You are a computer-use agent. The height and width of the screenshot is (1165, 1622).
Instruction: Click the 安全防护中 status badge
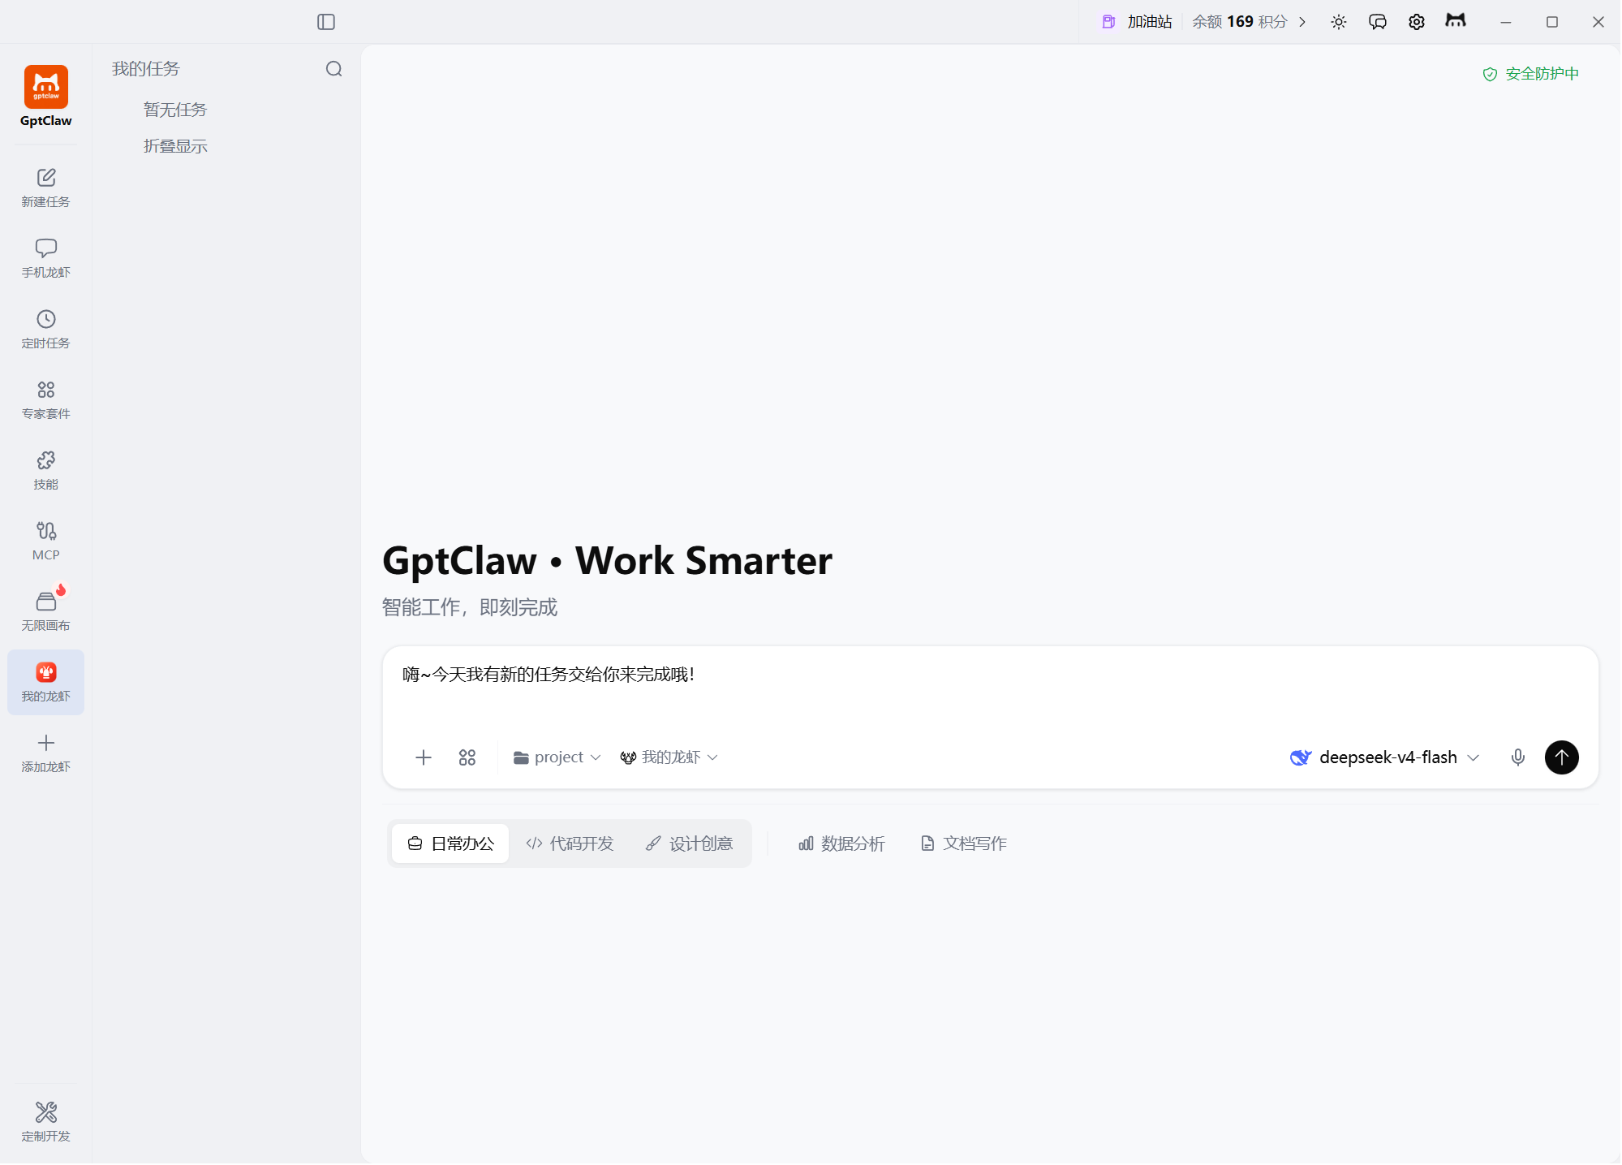pyautogui.click(x=1530, y=74)
